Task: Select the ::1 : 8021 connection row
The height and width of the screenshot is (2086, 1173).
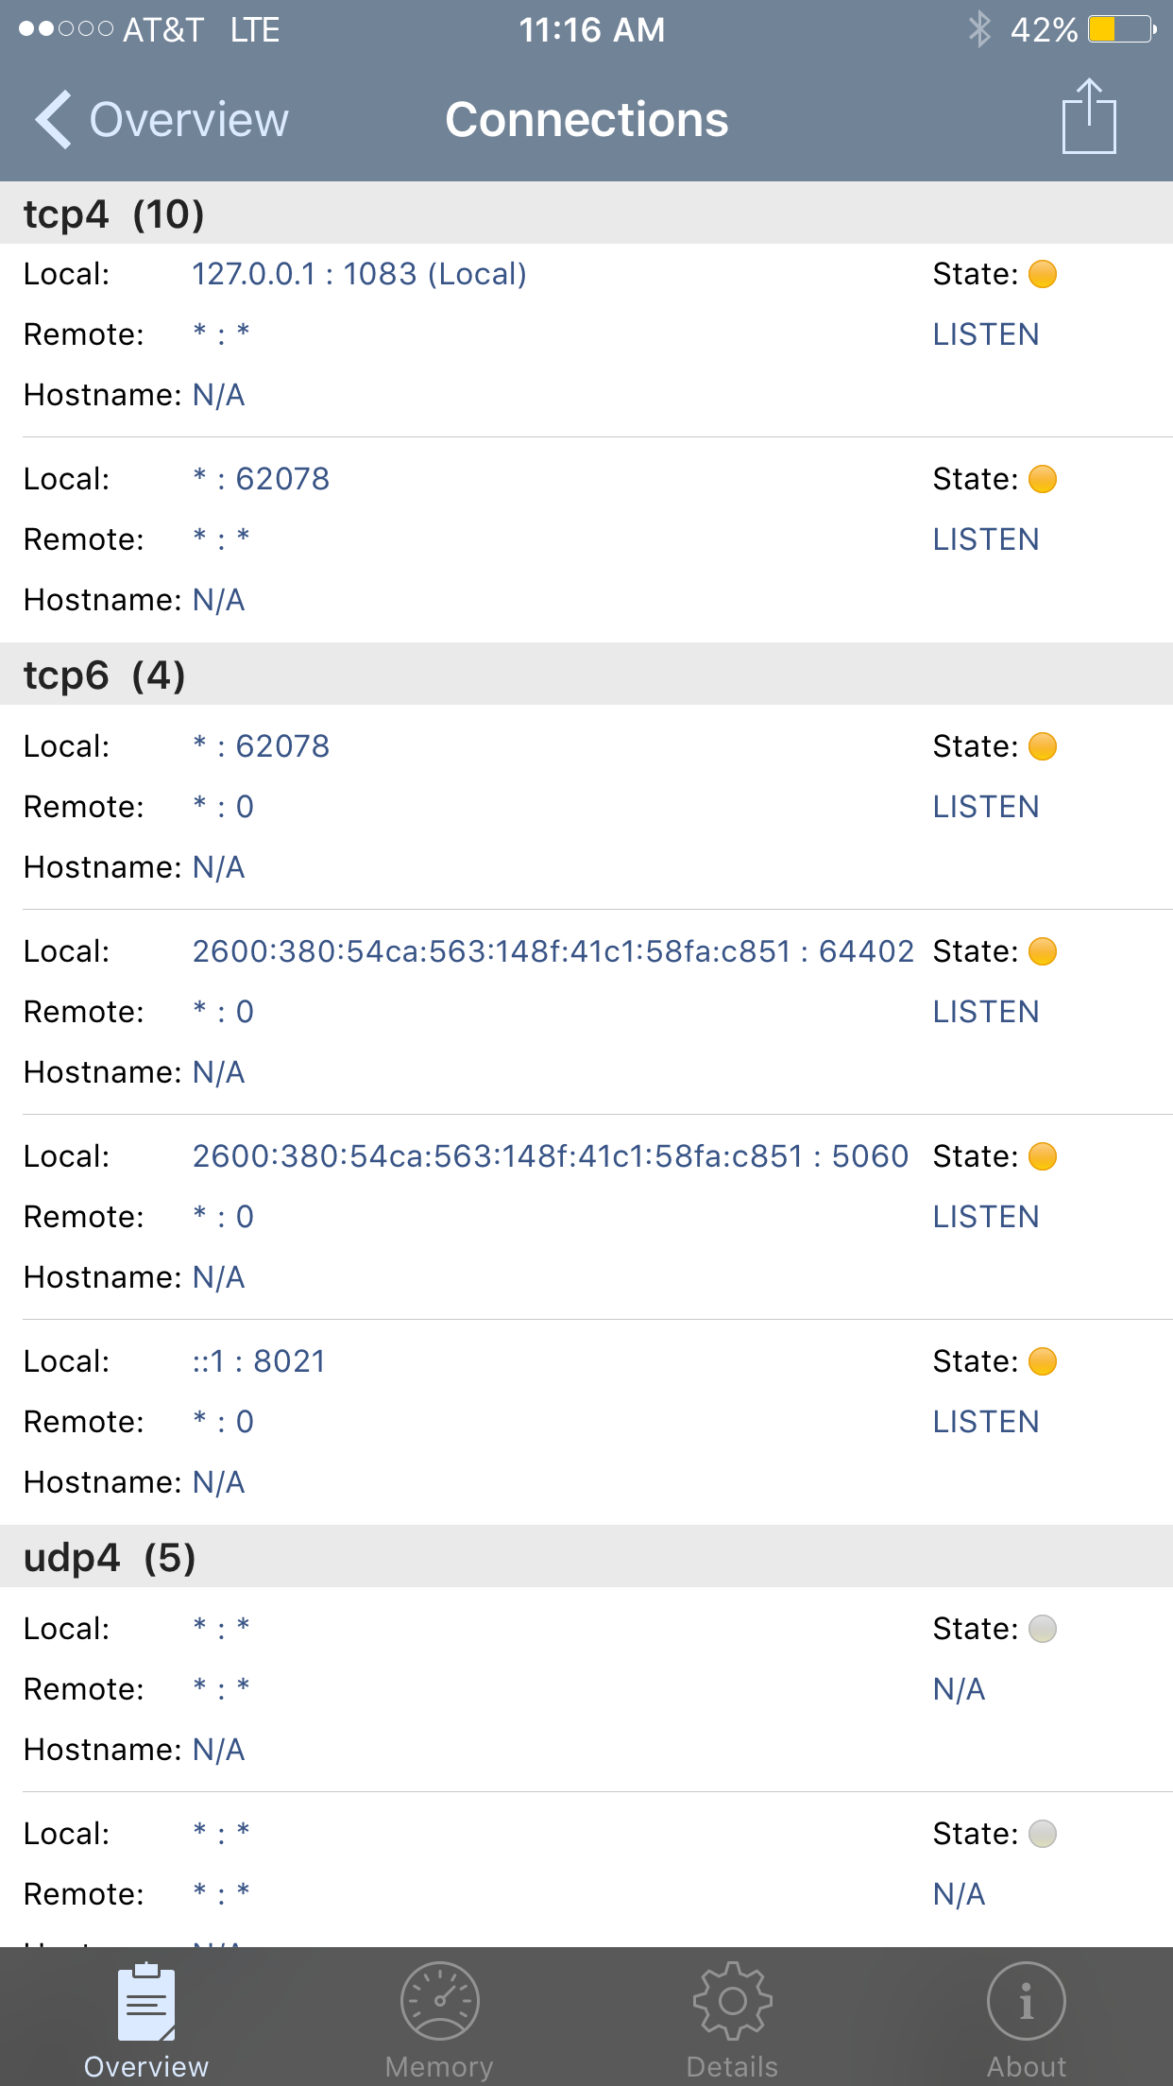Action: 586,1422
